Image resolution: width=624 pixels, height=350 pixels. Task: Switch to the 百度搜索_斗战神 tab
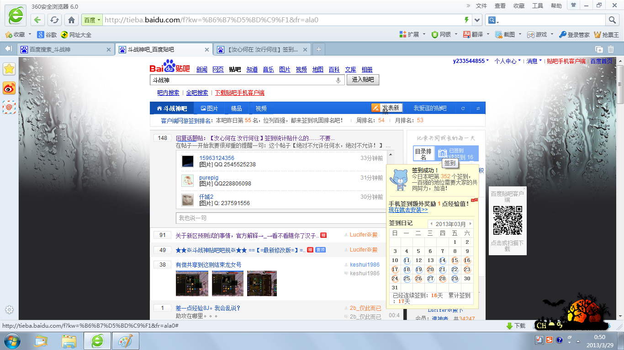pos(66,49)
